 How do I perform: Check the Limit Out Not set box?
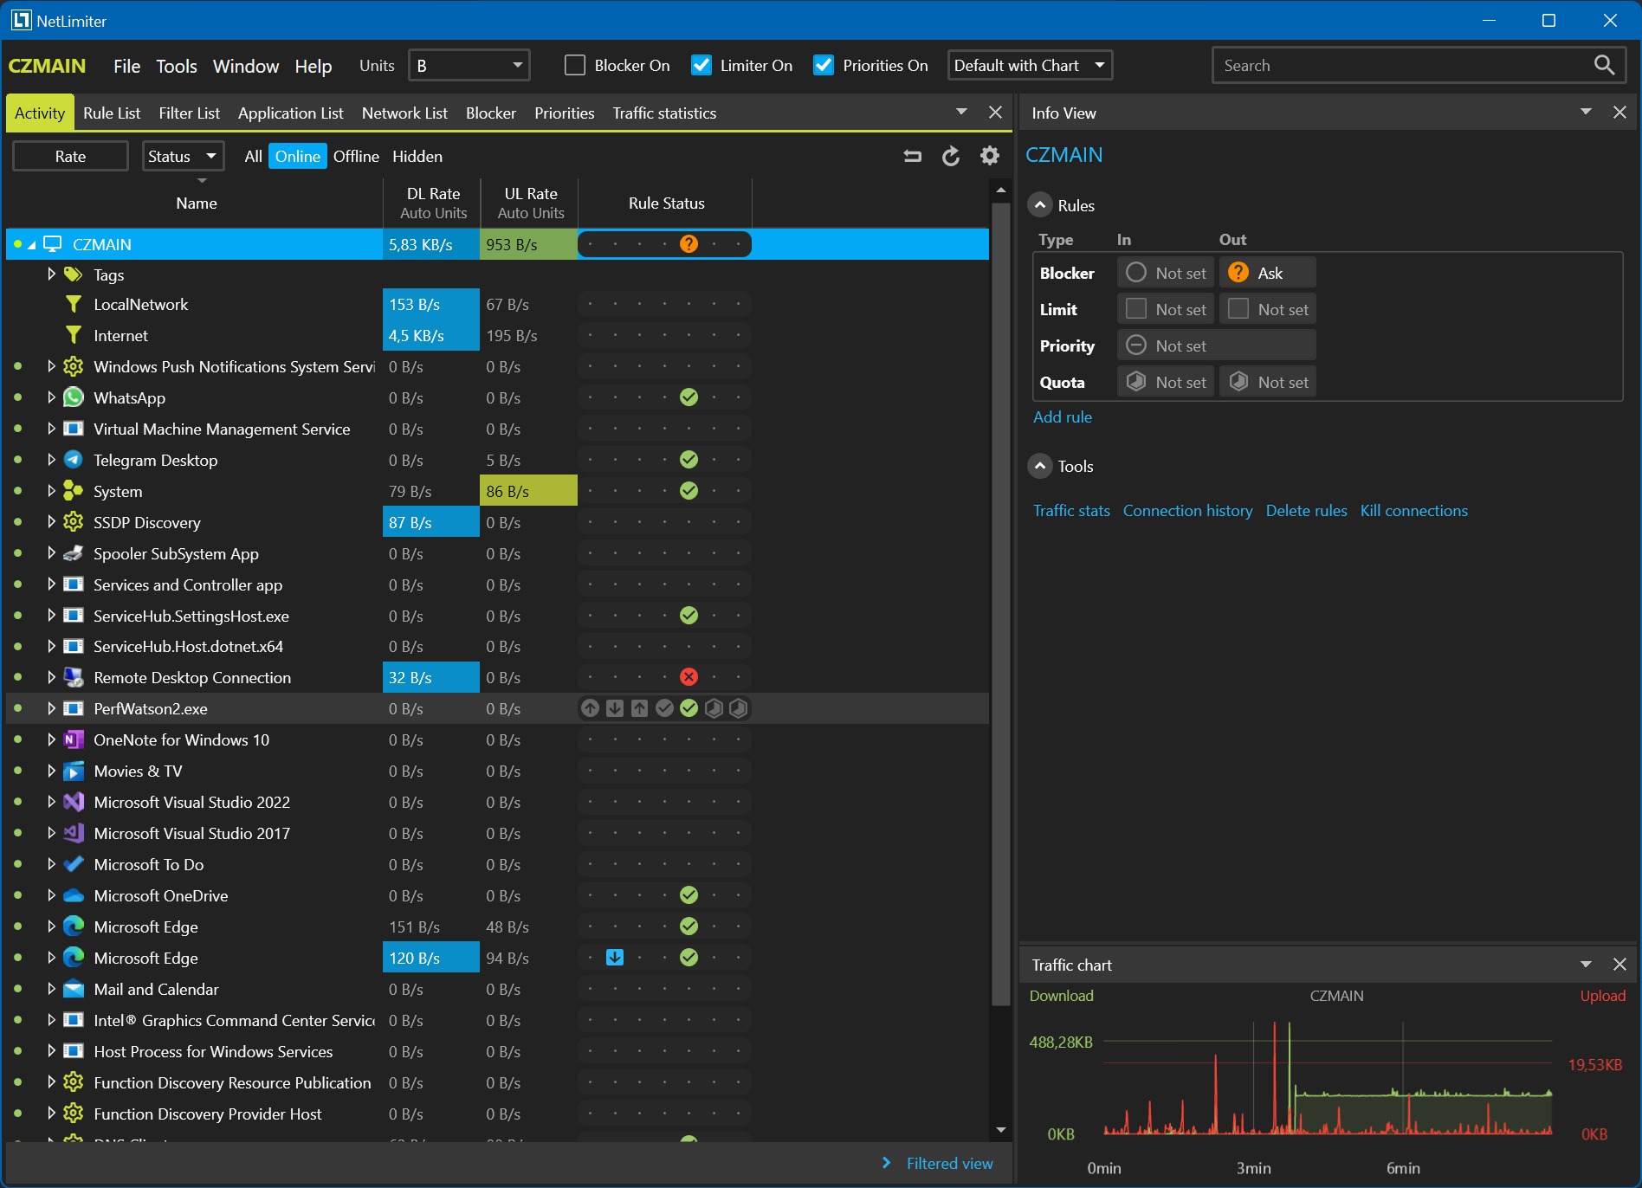coord(1268,309)
